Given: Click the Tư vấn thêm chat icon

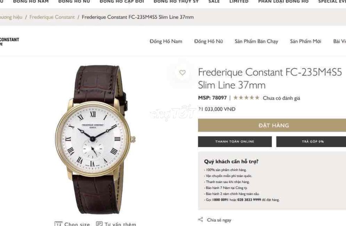Looking at the screenshot, I should (99, 224).
